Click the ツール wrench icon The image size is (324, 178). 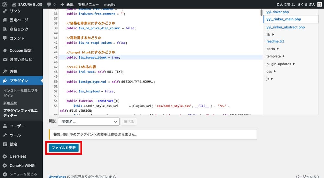(5, 135)
